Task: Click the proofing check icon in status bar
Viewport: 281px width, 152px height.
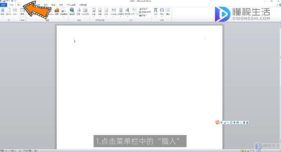Action: (20, 151)
